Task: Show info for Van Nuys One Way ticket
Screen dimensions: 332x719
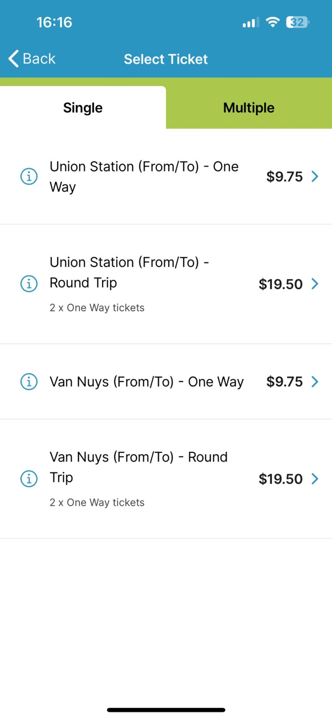Action: pos(29,381)
